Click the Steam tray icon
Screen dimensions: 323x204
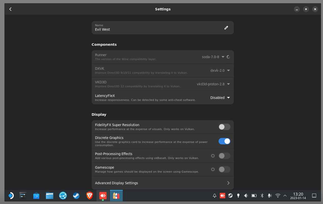coord(230,196)
